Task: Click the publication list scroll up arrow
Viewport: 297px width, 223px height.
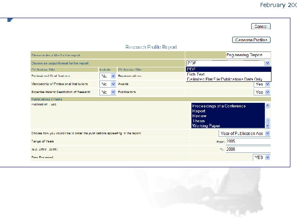Action: point(267,106)
